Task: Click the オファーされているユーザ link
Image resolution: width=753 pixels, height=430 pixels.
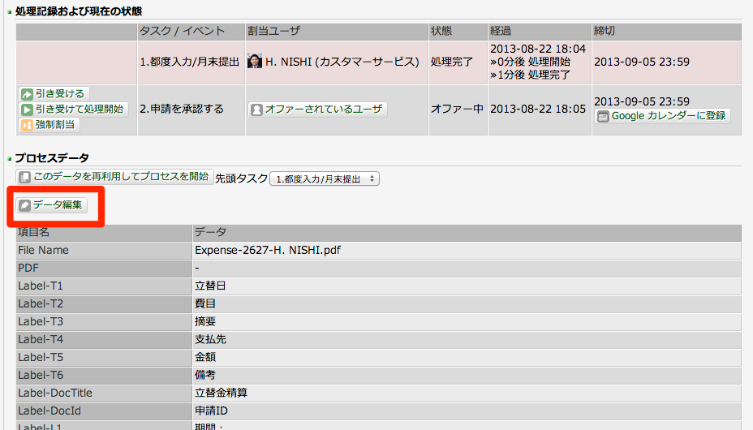Action: pos(323,109)
